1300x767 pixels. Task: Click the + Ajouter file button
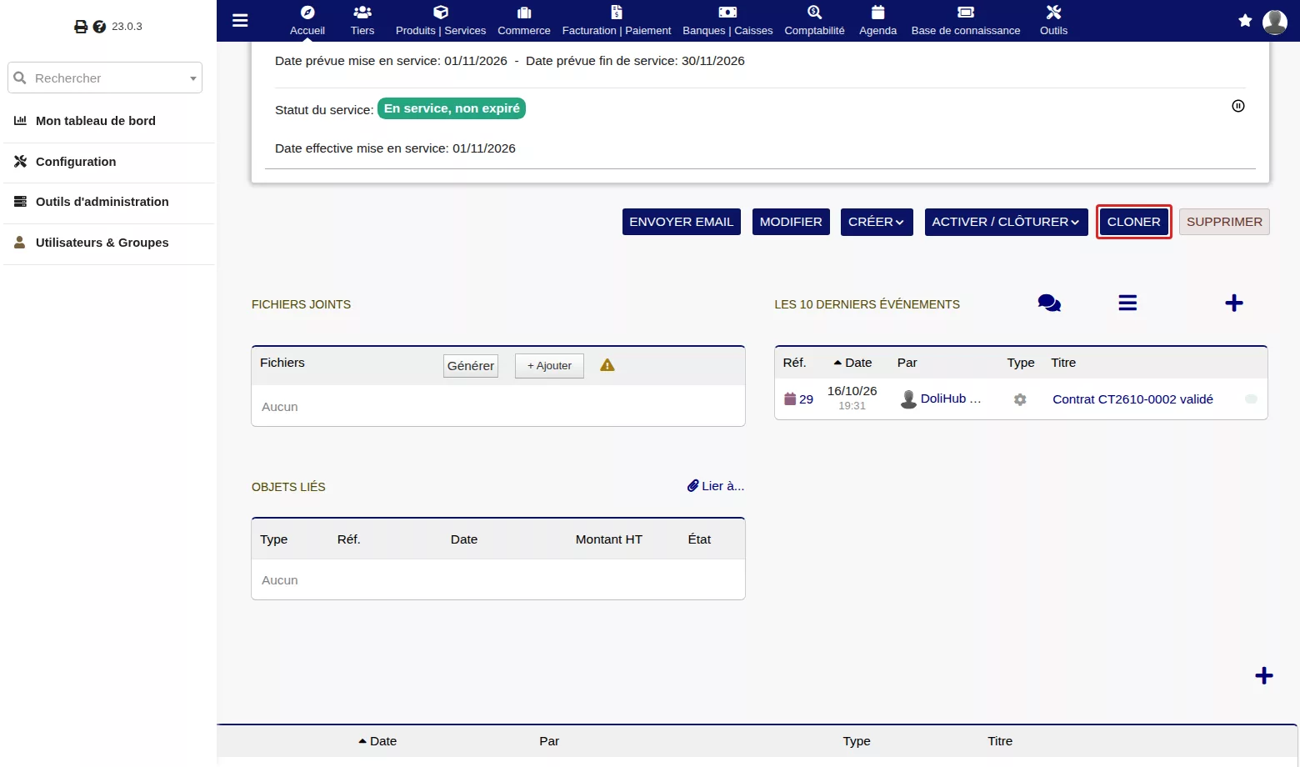549,366
